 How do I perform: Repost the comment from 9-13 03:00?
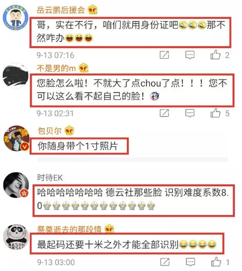(165, 262)
